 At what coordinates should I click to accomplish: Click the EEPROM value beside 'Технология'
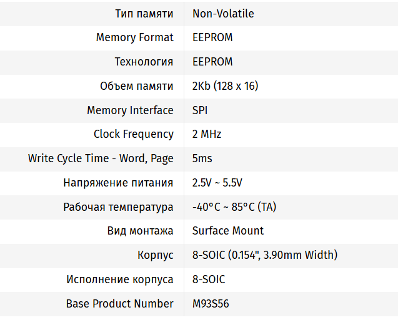(x=212, y=62)
